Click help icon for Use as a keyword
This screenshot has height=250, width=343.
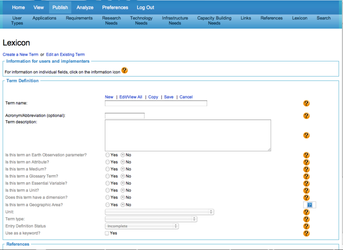[306, 233]
